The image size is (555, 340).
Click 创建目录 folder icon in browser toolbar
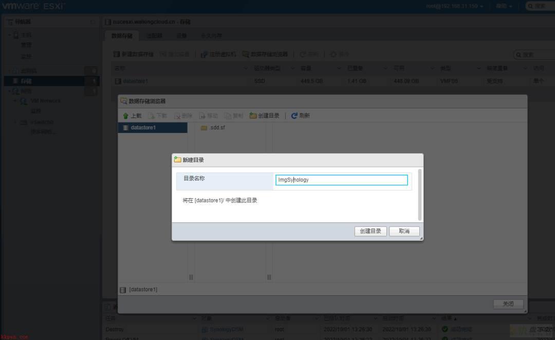click(x=253, y=116)
